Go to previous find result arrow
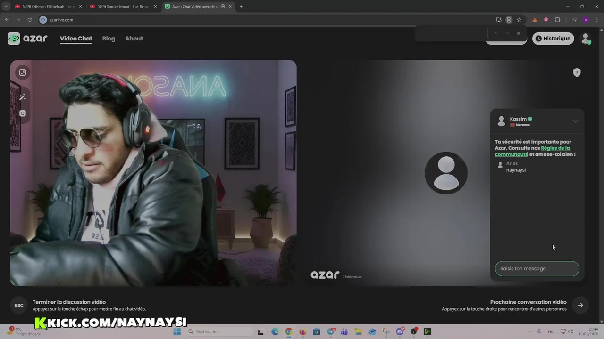The image size is (604, 339). point(495,33)
